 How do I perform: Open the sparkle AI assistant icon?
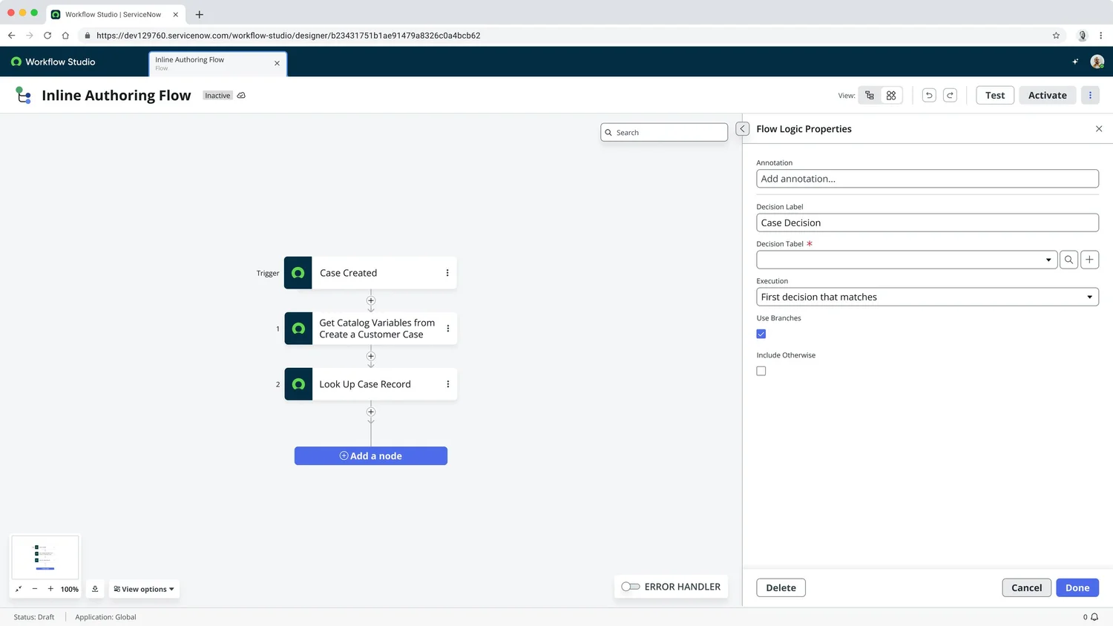(1075, 62)
